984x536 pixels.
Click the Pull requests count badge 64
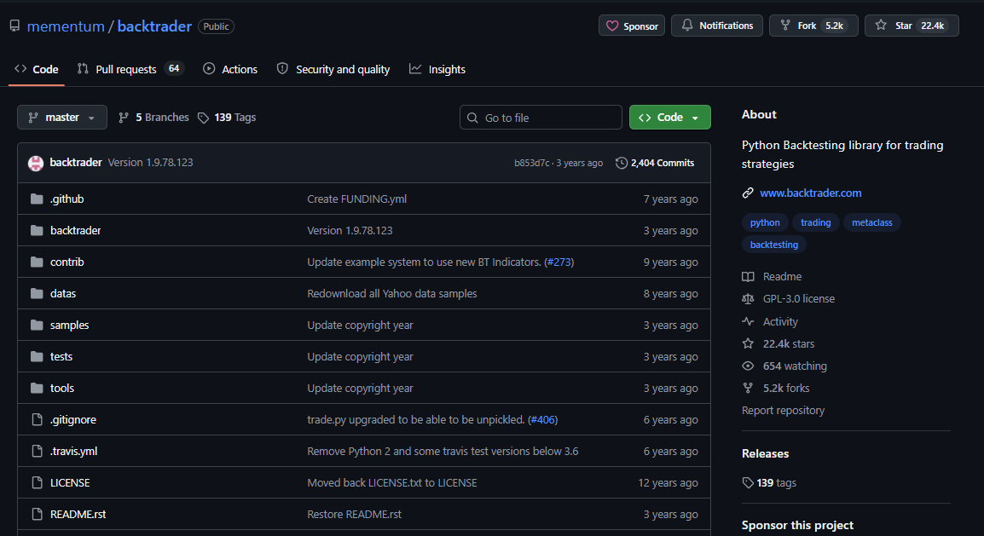174,68
